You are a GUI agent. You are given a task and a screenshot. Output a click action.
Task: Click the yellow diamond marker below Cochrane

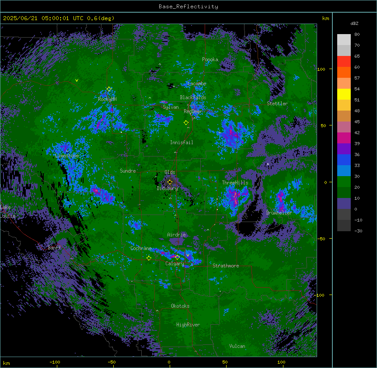pyautogui.click(x=149, y=258)
